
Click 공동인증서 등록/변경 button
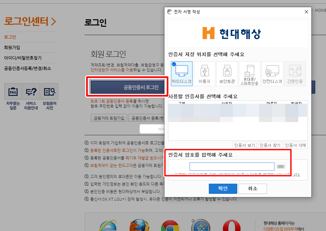(147, 118)
